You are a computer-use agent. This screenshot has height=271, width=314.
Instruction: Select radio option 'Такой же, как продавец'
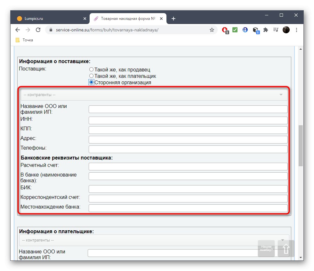point(91,70)
